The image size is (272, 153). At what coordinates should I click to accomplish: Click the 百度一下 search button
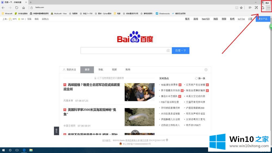pos(181,51)
